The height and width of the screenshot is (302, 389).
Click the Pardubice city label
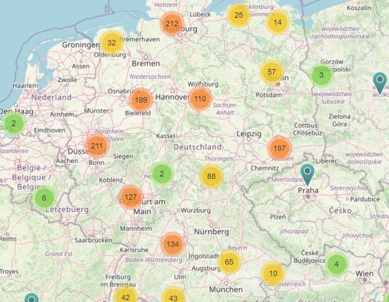(365, 199)
